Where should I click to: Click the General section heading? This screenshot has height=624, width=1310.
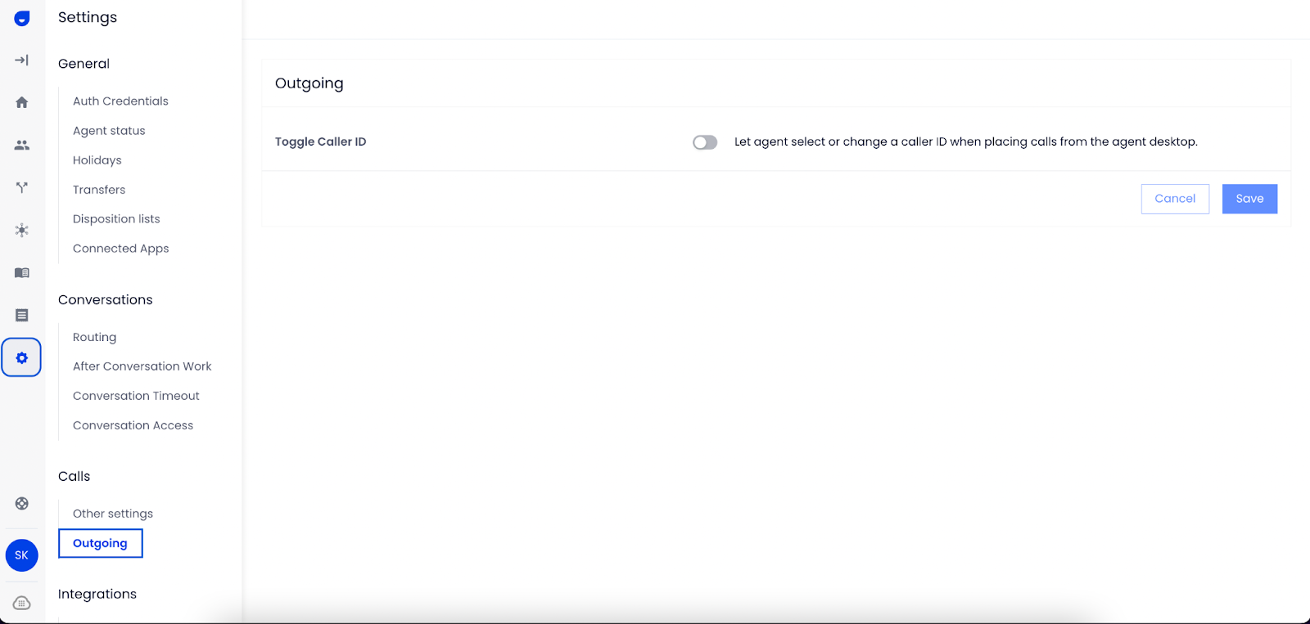click(x=84, y=64)
